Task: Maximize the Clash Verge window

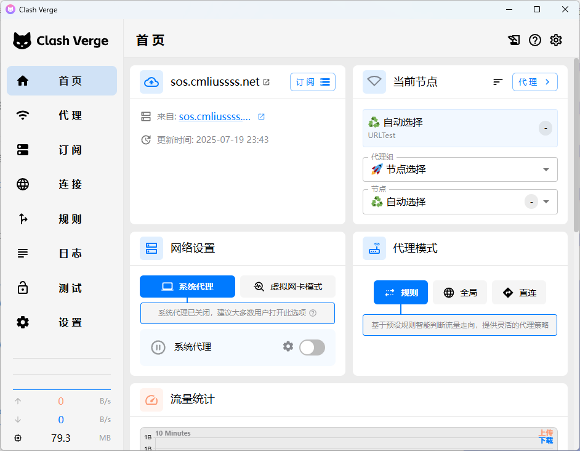Action: tap(537, 9)
